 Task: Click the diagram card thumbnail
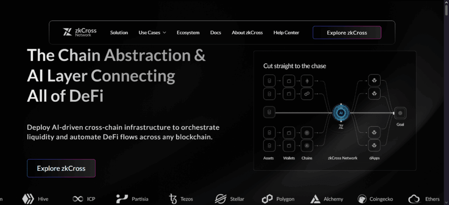tap(335, 111)
